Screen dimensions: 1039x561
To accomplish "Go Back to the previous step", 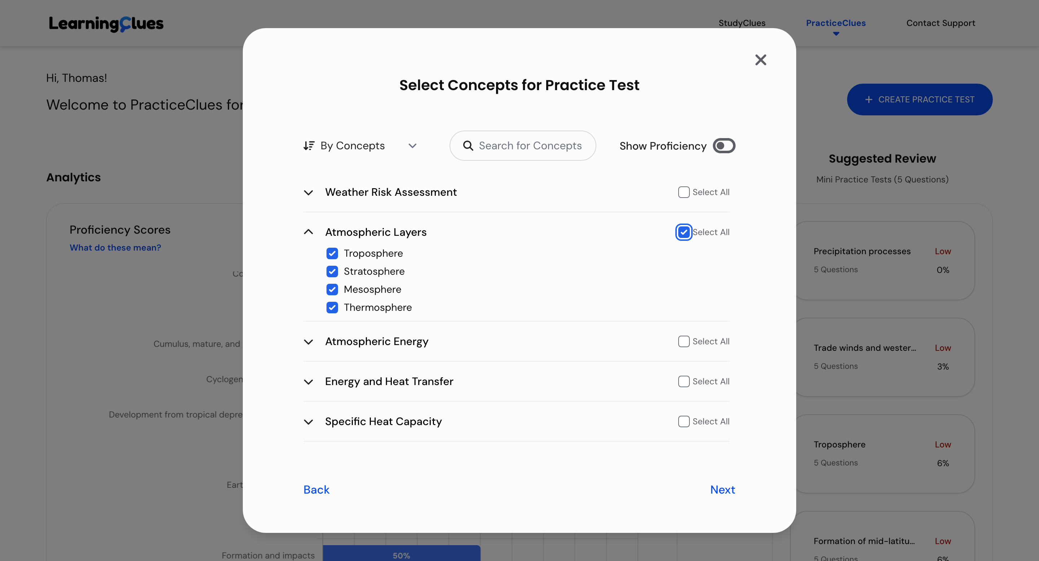I will pyautogui.click(x=316, y=490).
